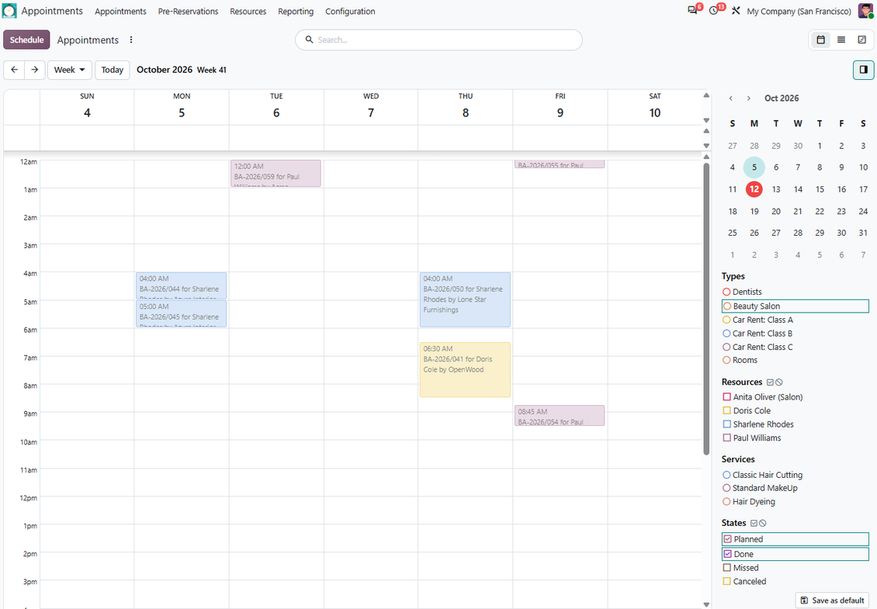This screenshot has height=609, width=877.
Task: Go to the previous week arrow
Action: click(x=14, y=70)
